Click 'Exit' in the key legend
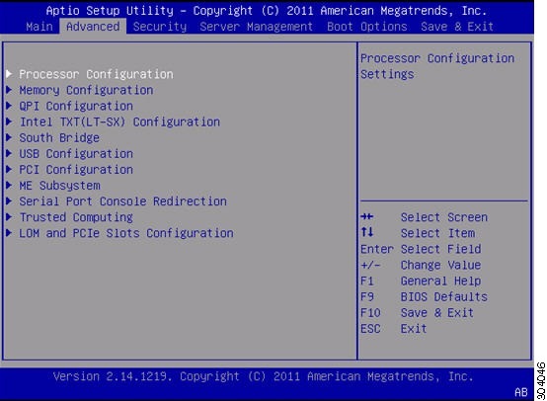This screenshot has height=401, width=547. tap(414, 329)
